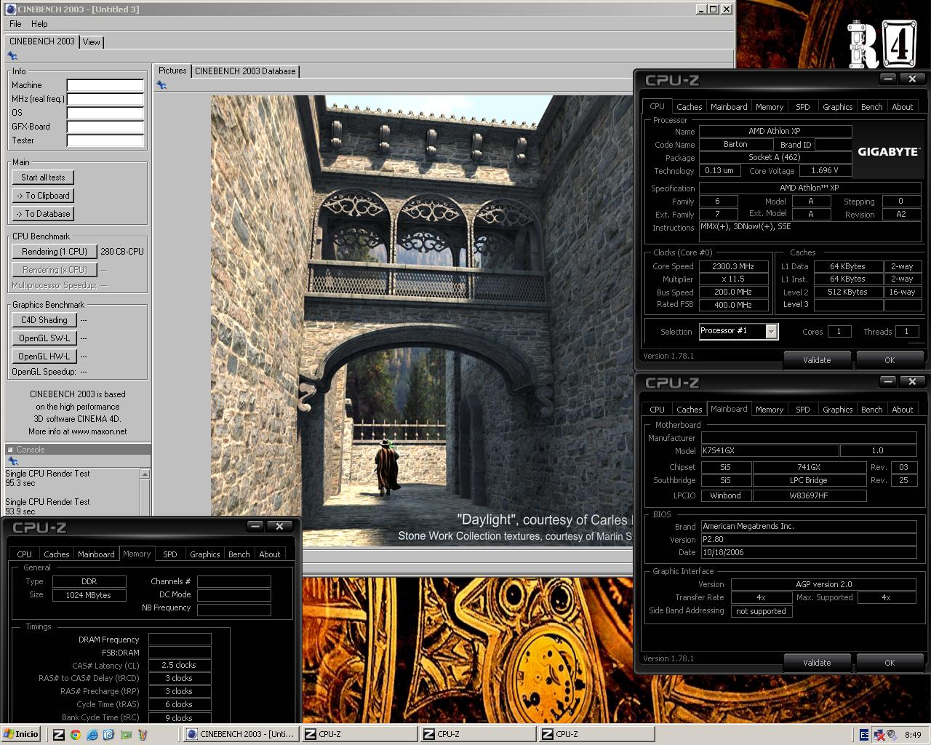
Task: Open CPU tab in bottom-left CPU-Z window
Action: pos(25,554)
